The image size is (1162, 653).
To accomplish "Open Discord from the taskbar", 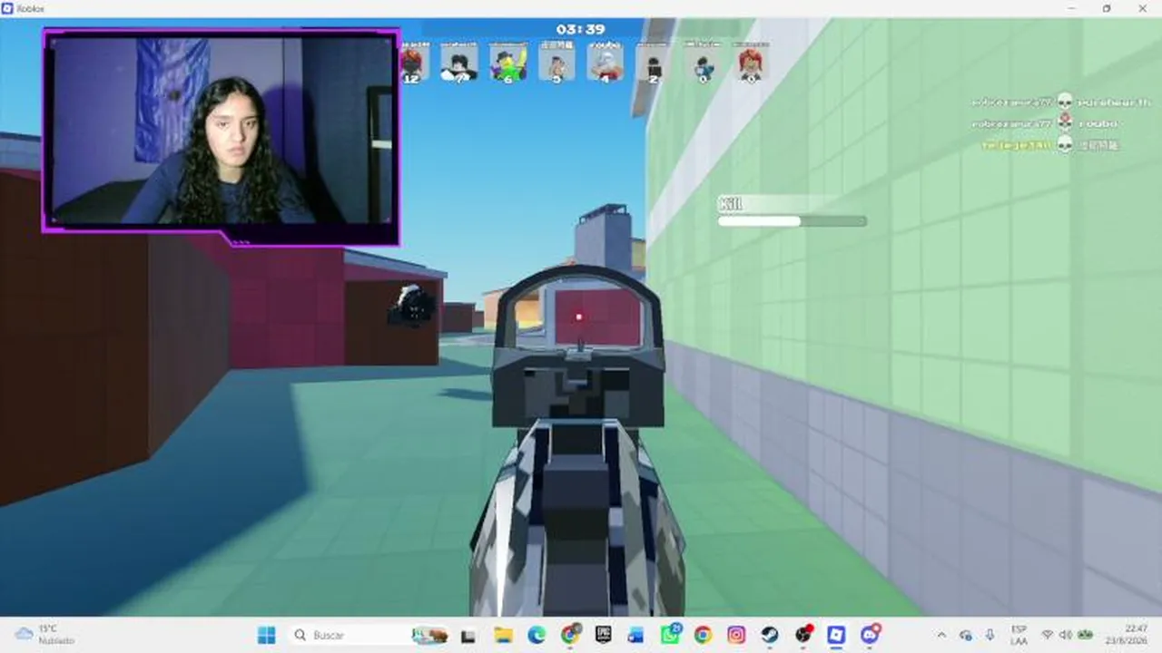I will (x=870, y=635).
